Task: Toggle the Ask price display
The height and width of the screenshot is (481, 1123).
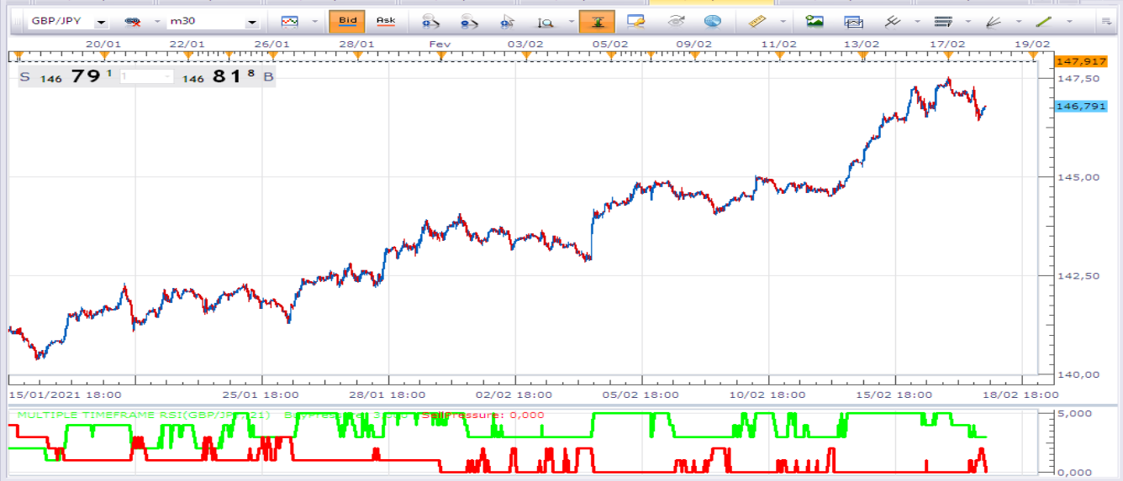Action: click(386, 21)
